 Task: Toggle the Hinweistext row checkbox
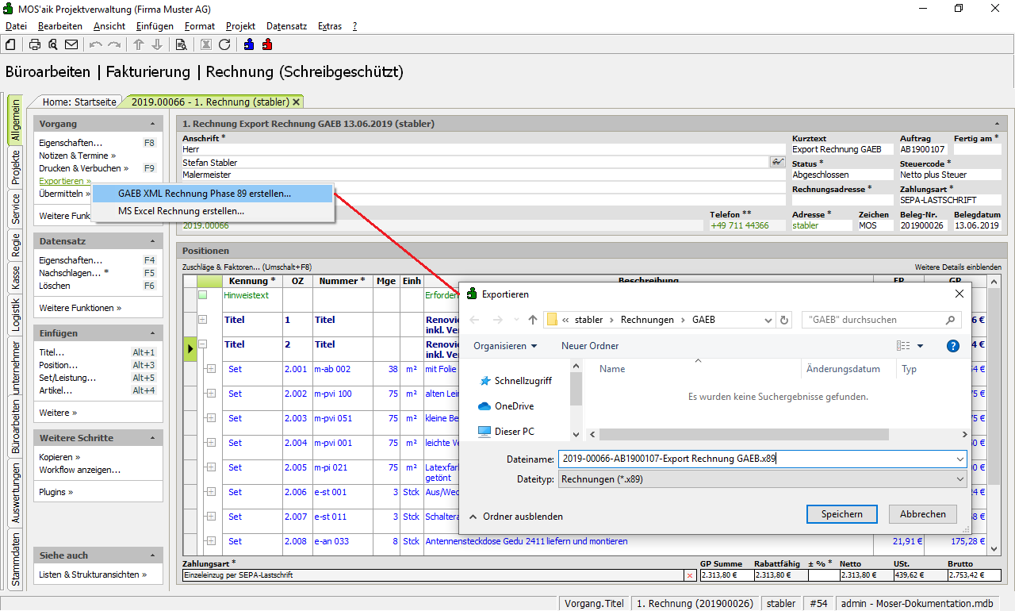(203, 295)
